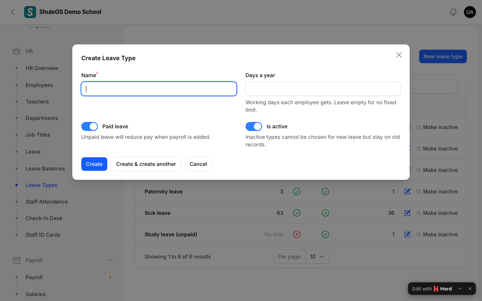Close the Create Leave Type dialog

pyautogui.click(x=399, y=55)
